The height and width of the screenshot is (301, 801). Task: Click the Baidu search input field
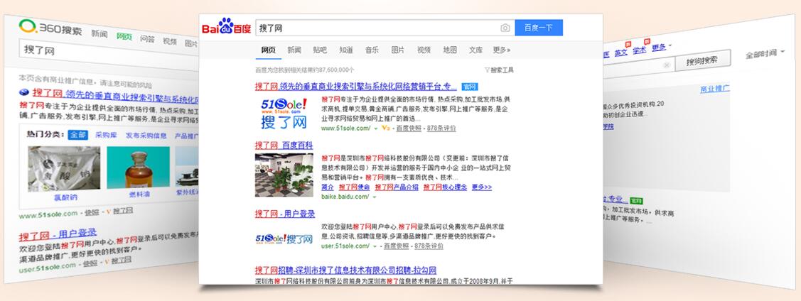(x=377, y=28)
